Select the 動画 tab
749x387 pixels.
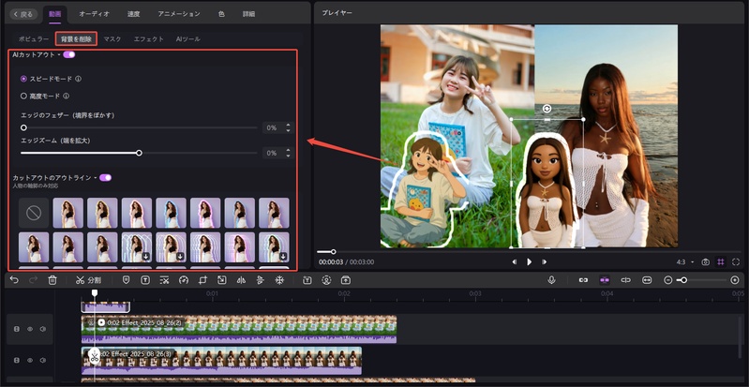coord(55,14)
